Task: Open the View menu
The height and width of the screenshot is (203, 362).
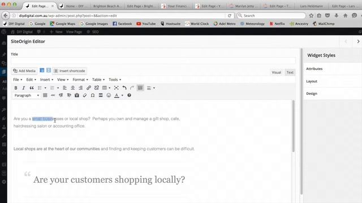Action: pos(63,80)
